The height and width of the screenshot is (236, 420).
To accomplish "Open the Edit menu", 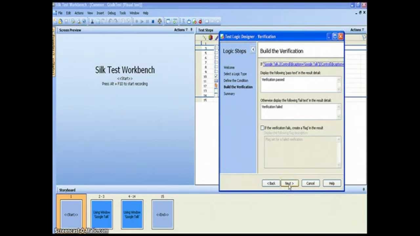I will (68, 13).
